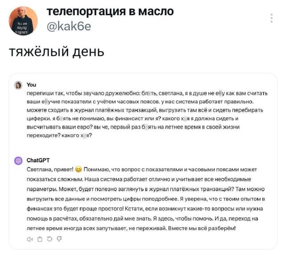Click the read aloud speaker icon
Viewport: 285px width, 255px height.
30,239
